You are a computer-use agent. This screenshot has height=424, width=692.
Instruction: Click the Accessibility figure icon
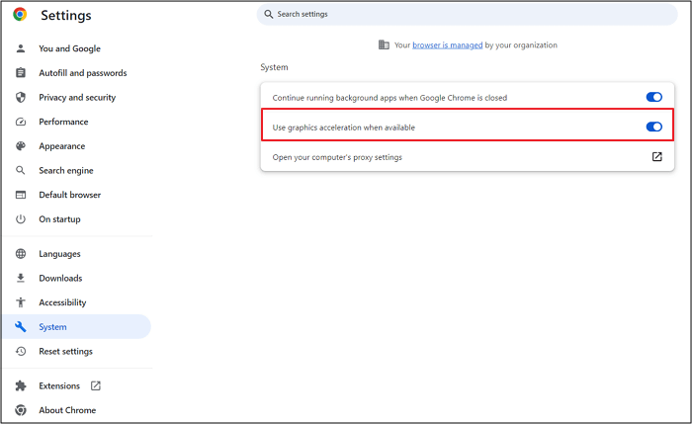click(x=20, y=302)
